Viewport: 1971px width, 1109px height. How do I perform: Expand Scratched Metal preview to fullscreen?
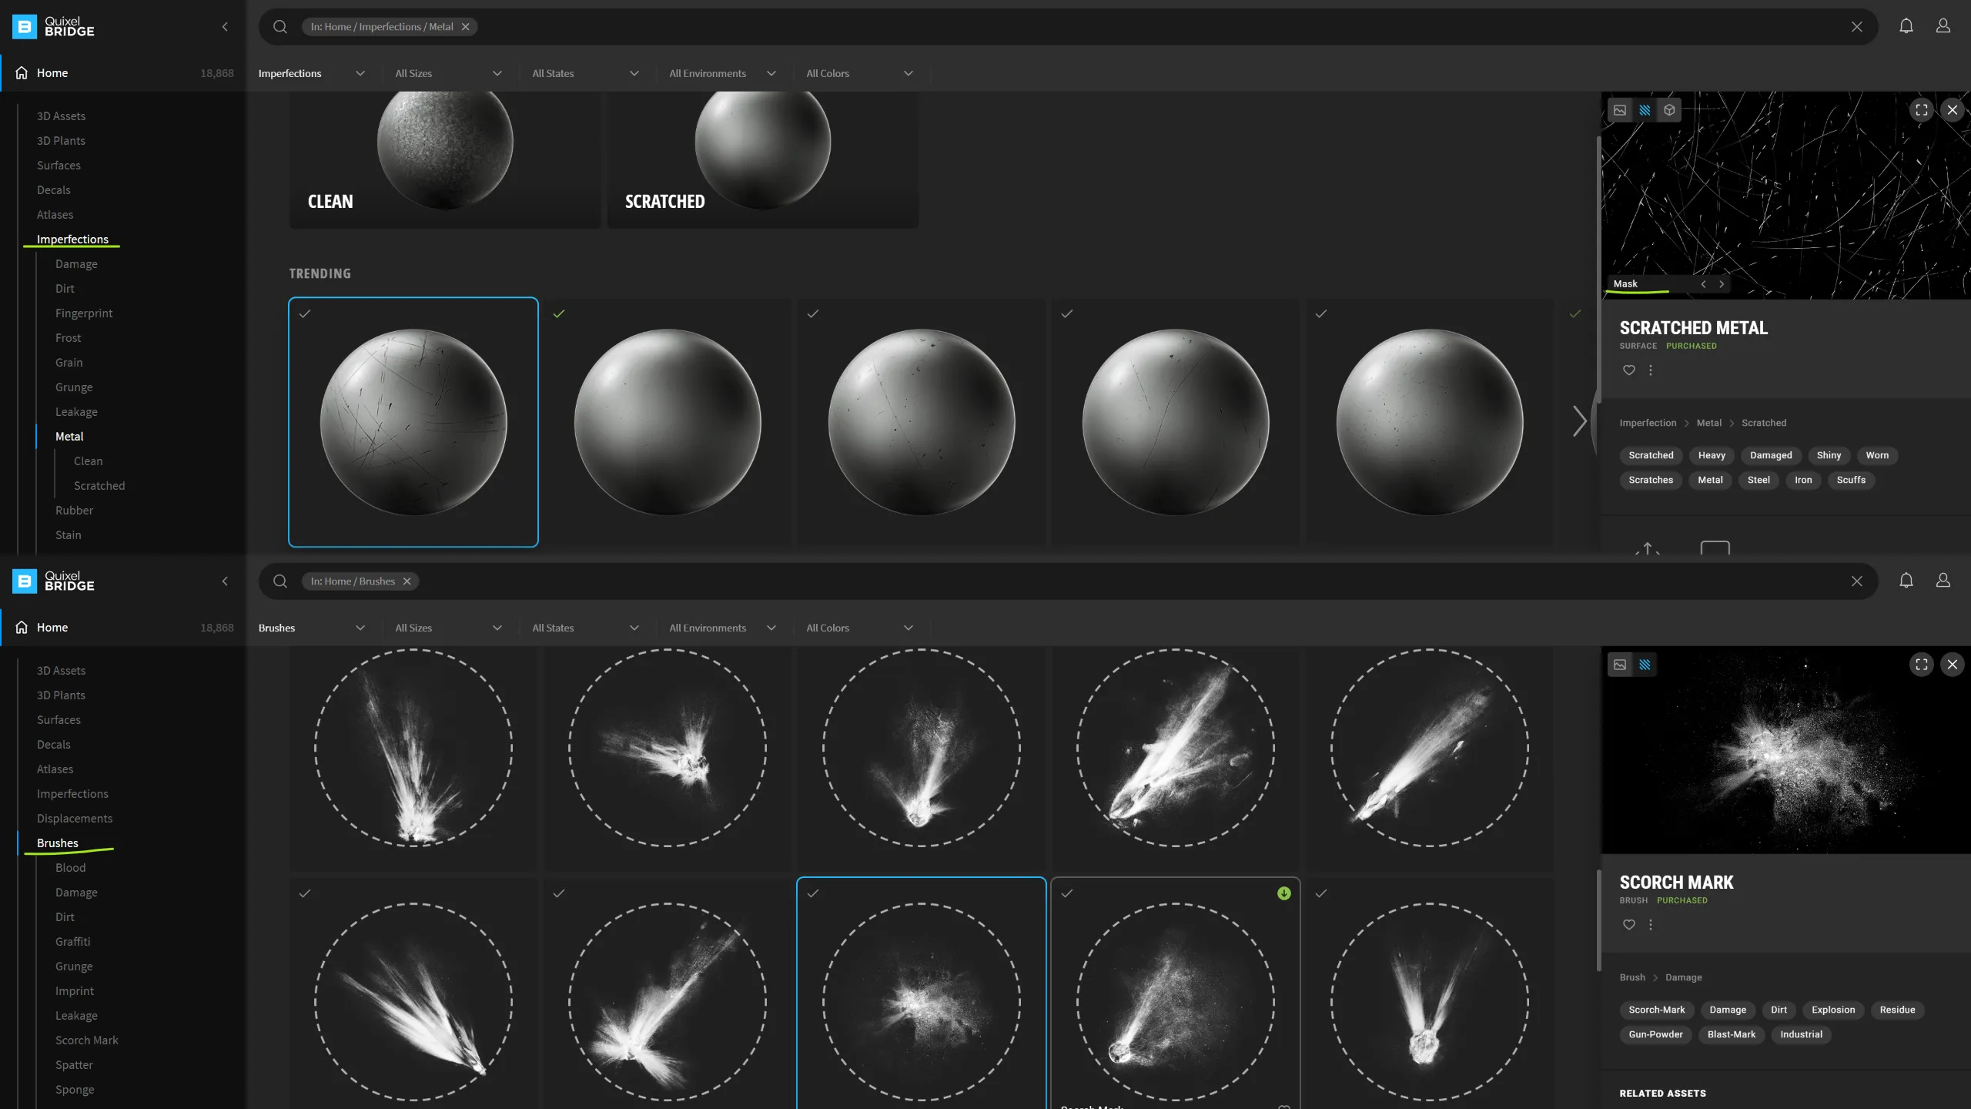pos(1921,110)
